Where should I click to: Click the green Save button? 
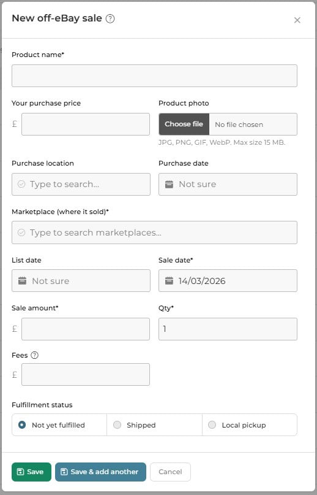(x=31, y=472)
